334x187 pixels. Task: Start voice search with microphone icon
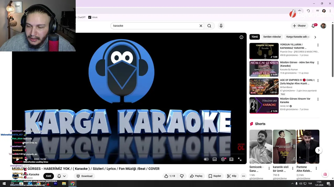pos(221,26)
